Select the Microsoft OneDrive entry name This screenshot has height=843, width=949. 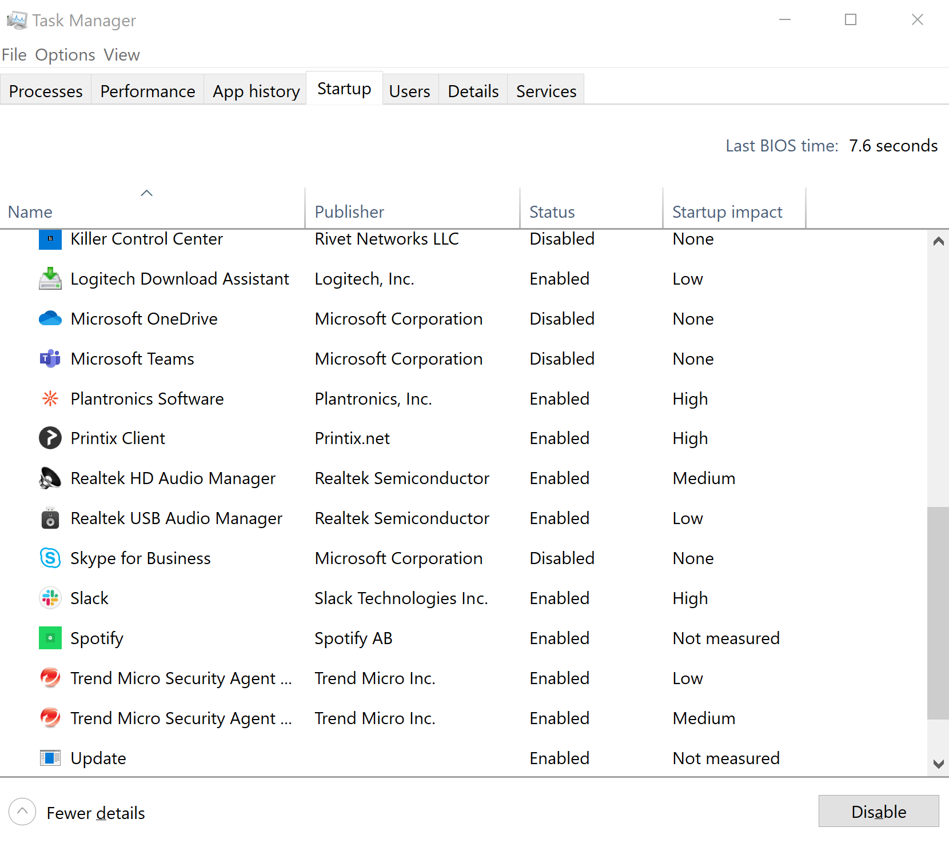pyautogui.click(x=144, y=319)
